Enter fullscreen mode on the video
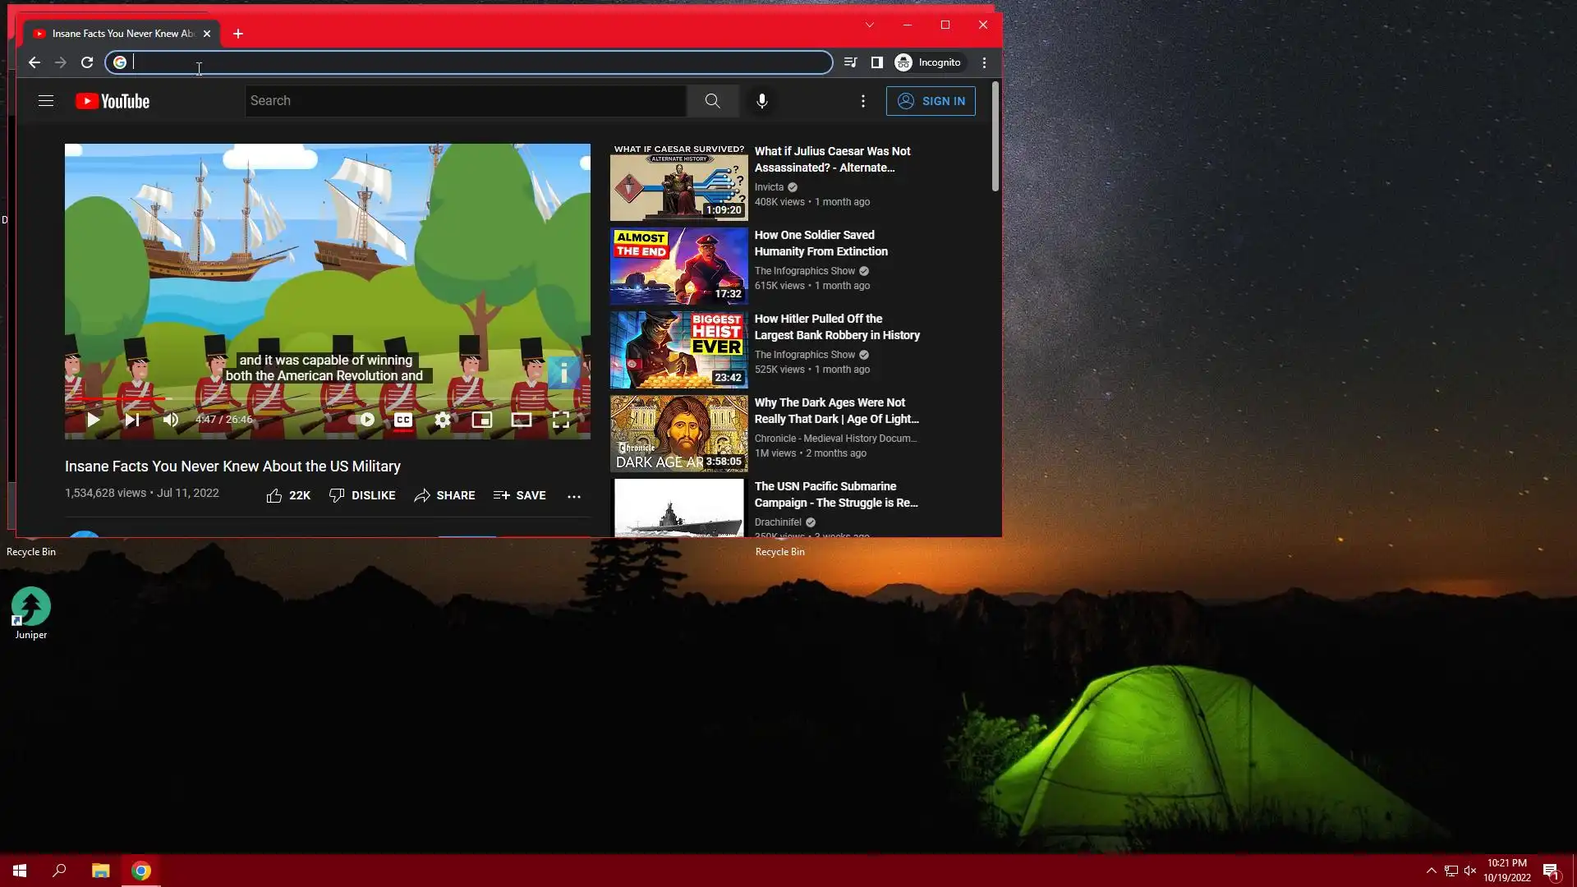This screenshot has width=1577, height=887. click(560, 420)
